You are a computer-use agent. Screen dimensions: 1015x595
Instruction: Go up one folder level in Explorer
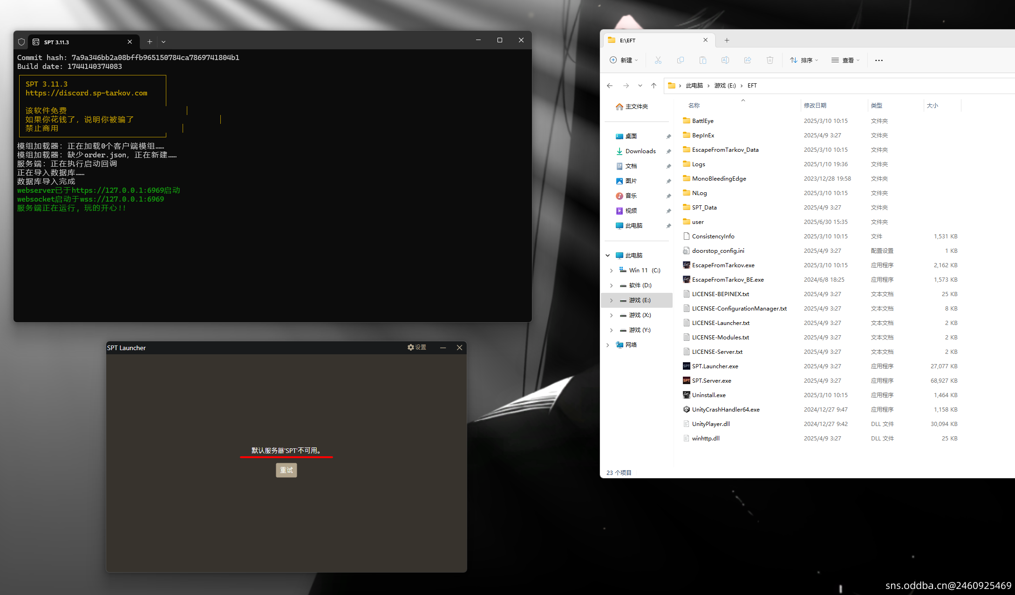654,86
